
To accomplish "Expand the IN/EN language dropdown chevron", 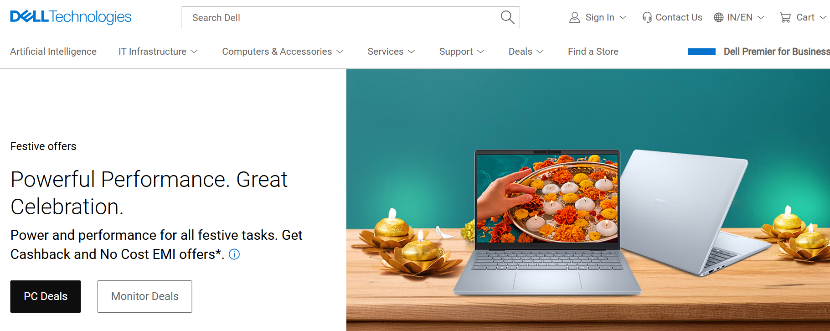I will point(761,17).
